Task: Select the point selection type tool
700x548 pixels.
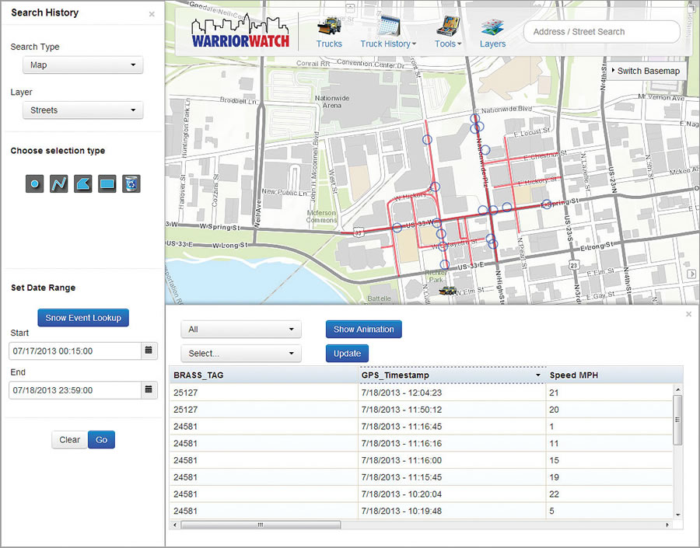Action: (33, 183)
